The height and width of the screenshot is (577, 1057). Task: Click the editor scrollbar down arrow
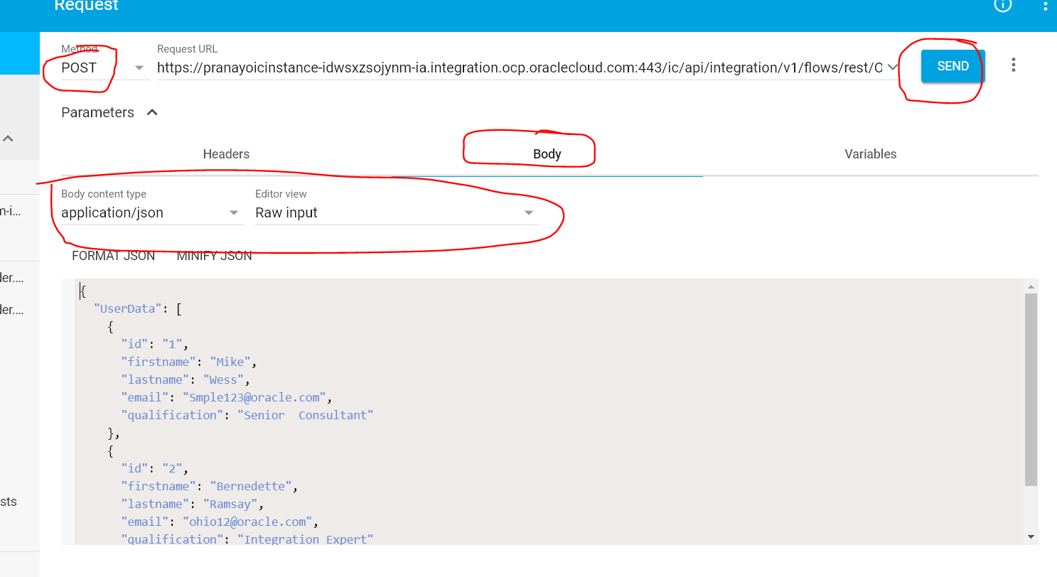pyautogui.click(x=1031, y=536)
